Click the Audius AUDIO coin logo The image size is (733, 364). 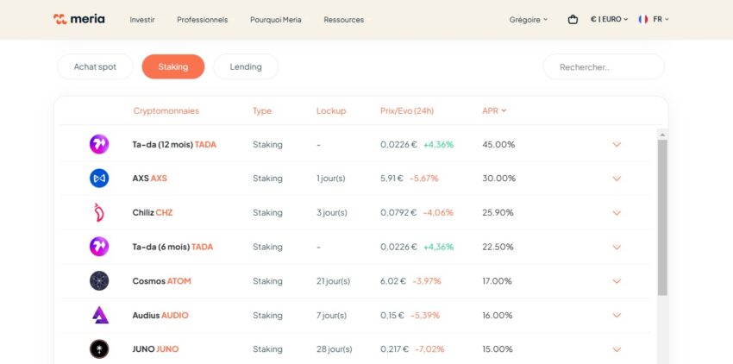(x=100, y=315)
